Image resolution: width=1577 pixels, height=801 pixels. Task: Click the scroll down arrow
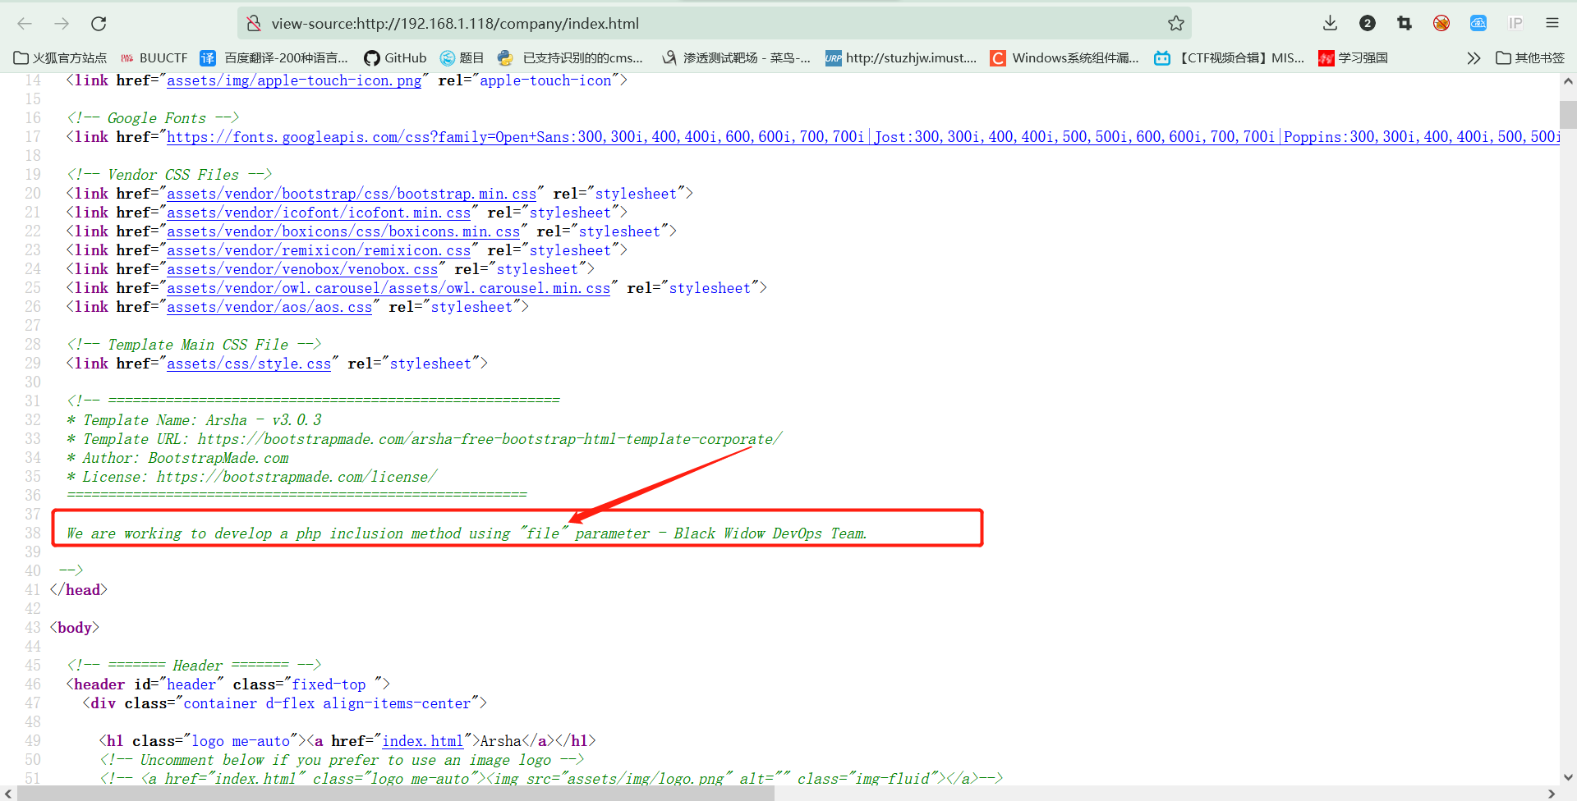click(x=1568, y=777)
